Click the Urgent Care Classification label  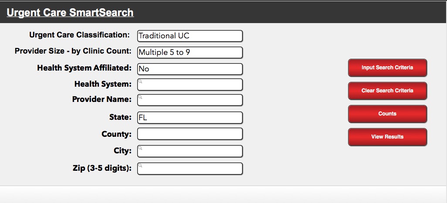[80, 35]
